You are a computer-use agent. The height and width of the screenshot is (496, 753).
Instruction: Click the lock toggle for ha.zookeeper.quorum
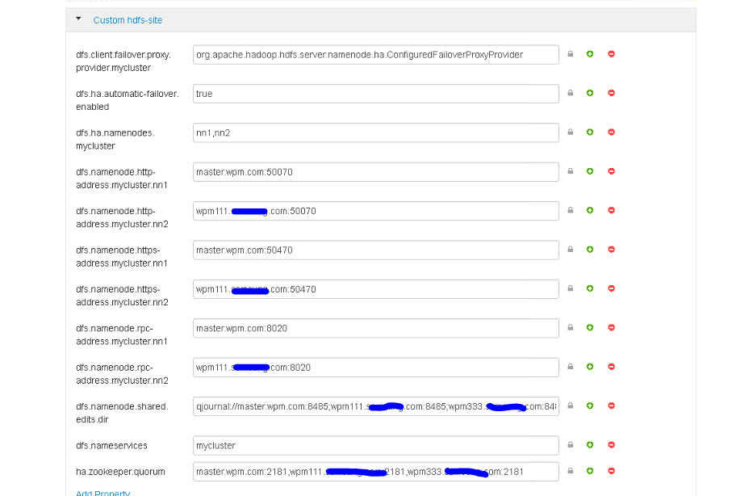pos(570,471)
